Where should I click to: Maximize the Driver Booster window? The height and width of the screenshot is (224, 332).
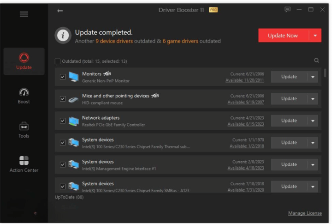pos(311,10)
